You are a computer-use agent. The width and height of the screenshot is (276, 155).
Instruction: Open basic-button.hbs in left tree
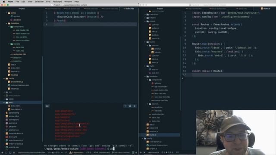(x=23, y=34)
